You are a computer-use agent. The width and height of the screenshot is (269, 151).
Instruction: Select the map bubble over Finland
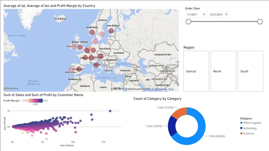[x=111, y=31]
